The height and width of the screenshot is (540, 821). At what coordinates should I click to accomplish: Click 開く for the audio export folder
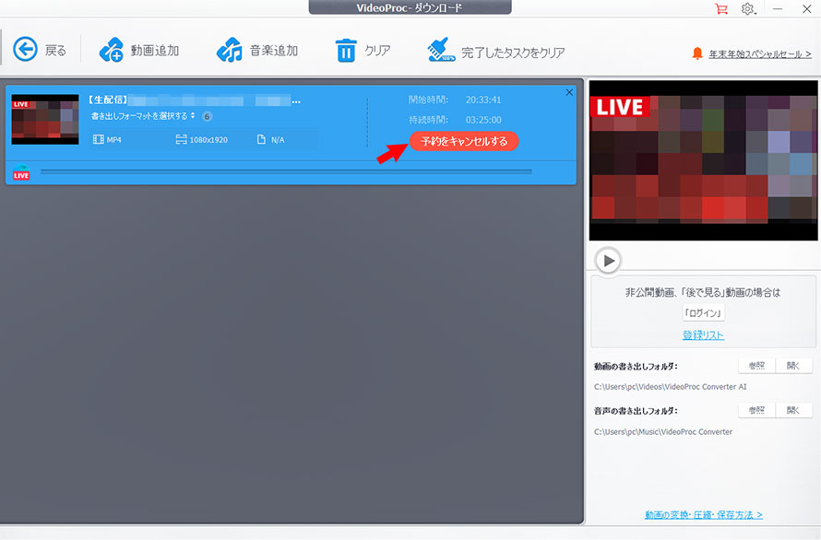pyautogui.click(x=793, y=409)
